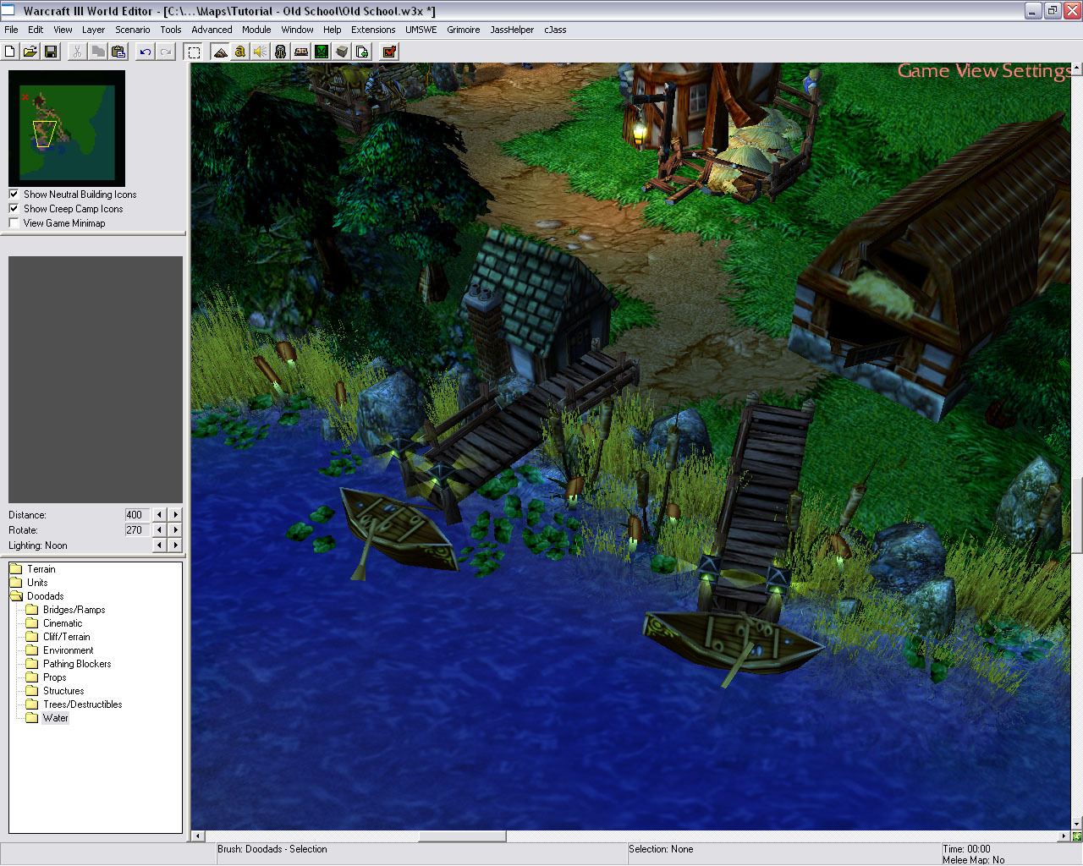Open the Help menu
The width and height of the screenshot is (1083, 866).
333,30
